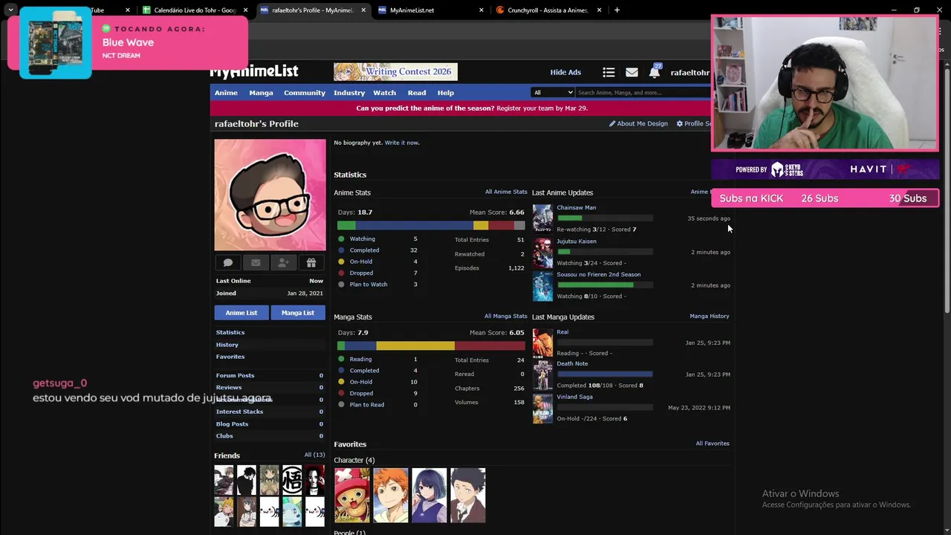
Task: Open Chopper favorite character thumbnail
Action: coord(352,496)
